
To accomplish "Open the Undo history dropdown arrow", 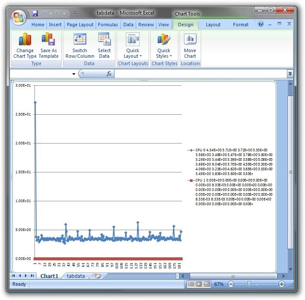I will click(50, 13).
